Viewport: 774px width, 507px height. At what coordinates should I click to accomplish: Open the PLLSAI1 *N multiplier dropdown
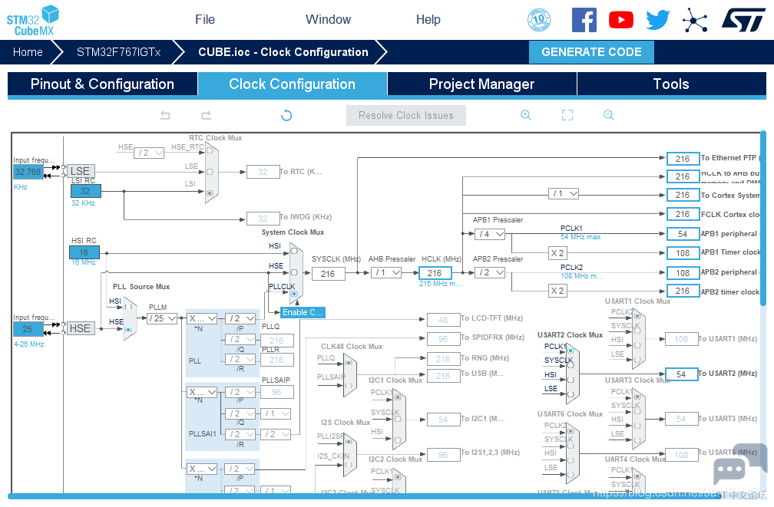pyautogui.click(x=203, y=392)
